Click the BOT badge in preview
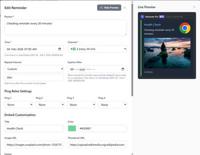 pos(162,17)
